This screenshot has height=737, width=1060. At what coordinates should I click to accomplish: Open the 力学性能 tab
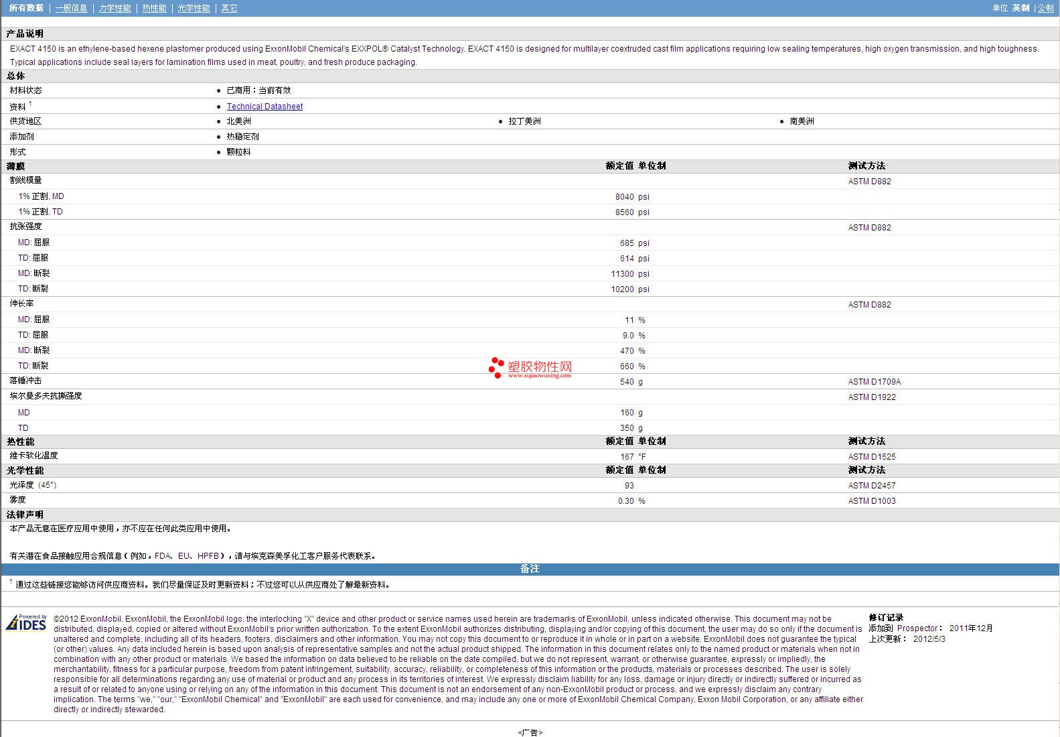[x=115, y=8]
